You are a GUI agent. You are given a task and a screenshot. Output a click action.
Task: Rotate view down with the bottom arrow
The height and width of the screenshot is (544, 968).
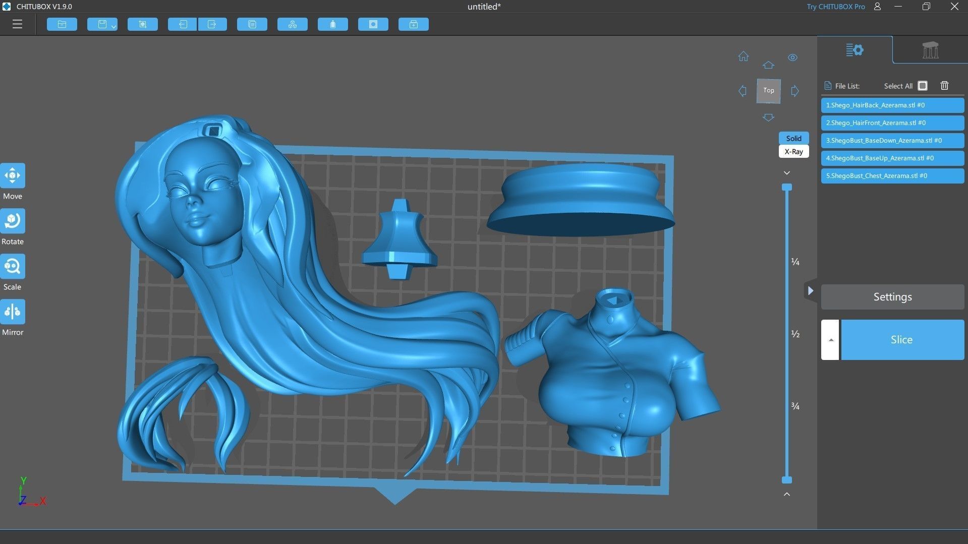768,117
